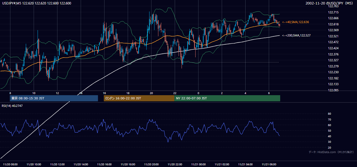Click price axis label 122.279

click(x=333, y=66)
